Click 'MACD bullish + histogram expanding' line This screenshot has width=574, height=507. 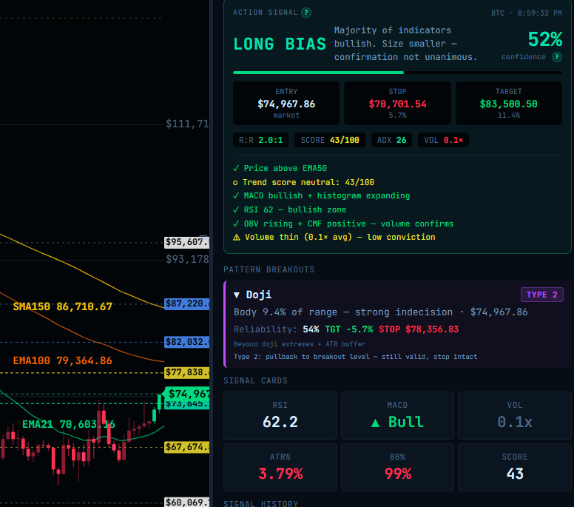pos(322,195)
